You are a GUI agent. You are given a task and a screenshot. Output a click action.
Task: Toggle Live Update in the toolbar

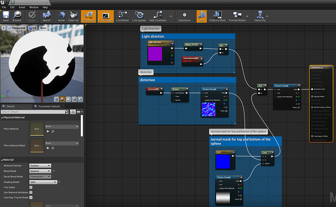[139, 16]
